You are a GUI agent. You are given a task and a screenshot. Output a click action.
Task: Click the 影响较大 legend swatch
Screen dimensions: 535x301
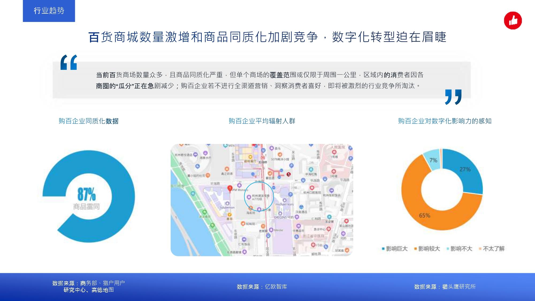point(415,249)
